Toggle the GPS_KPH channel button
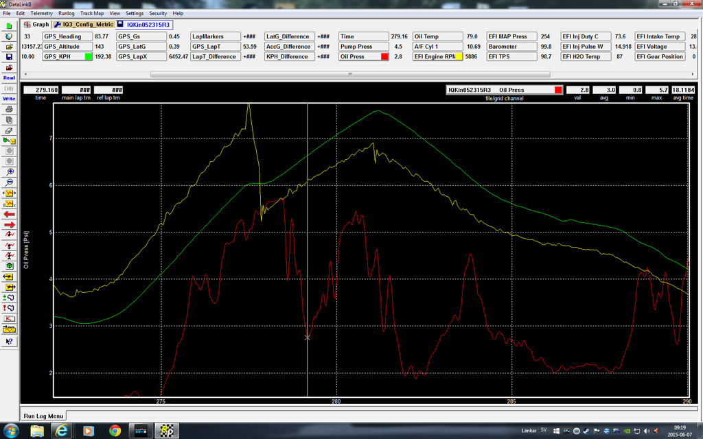The height and width of the screenshot is (439, 703). tap(67, 56)
